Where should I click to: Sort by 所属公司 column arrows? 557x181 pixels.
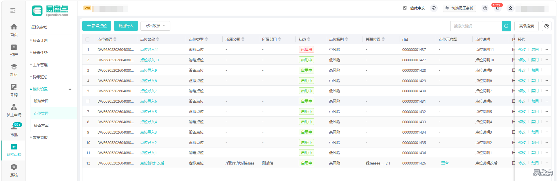(x=243, y=39)
